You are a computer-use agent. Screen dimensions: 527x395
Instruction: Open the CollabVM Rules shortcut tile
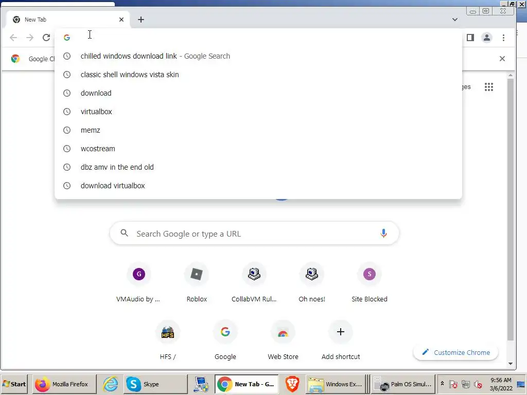click(x=254, y=283)
